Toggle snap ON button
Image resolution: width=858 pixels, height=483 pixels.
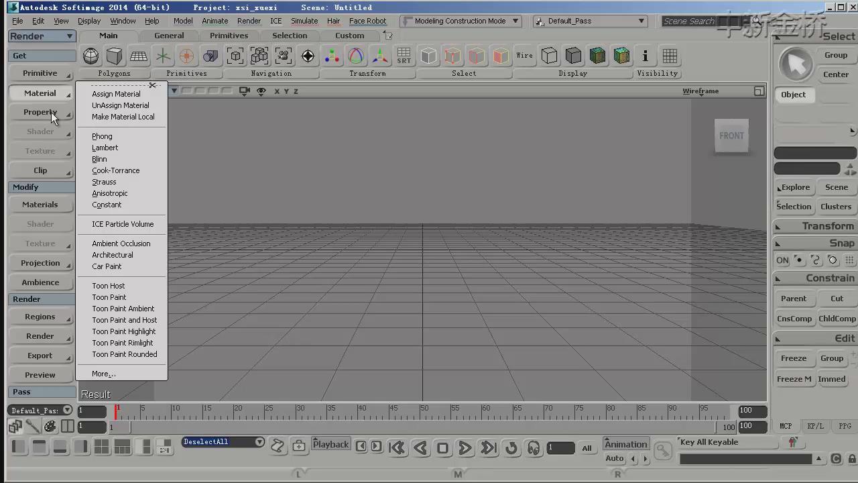782,260
